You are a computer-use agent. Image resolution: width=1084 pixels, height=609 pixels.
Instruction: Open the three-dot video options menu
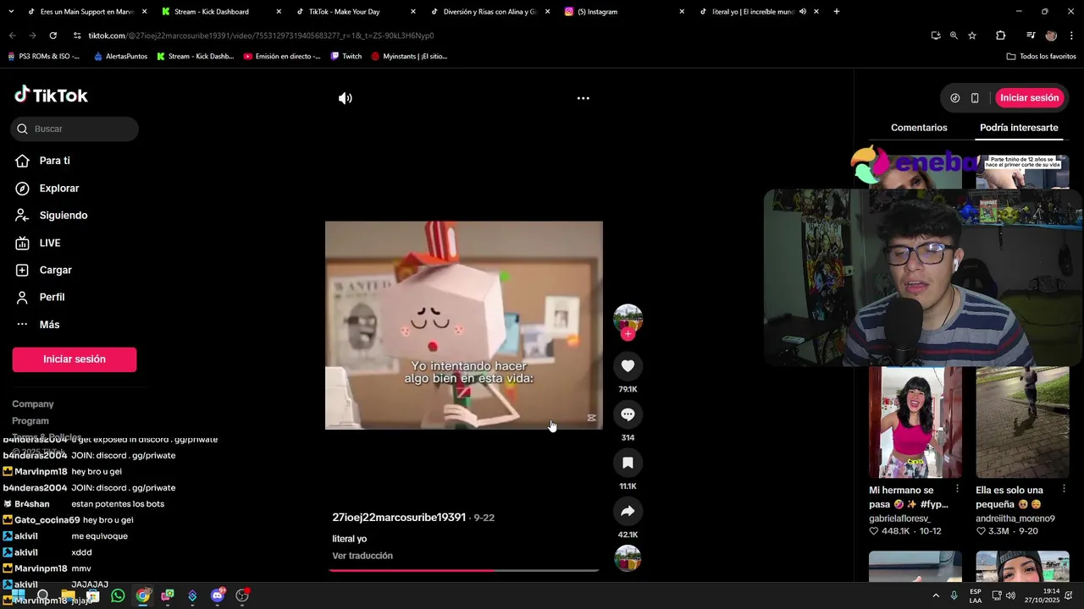tap(583, 98)
